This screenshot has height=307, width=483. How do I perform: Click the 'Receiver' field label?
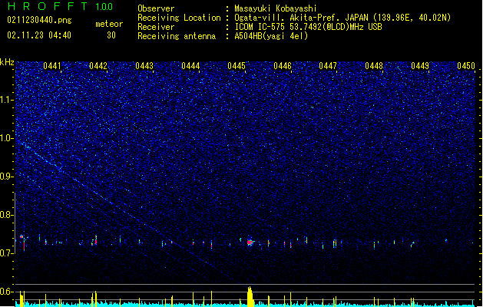(x=156, y=27)
